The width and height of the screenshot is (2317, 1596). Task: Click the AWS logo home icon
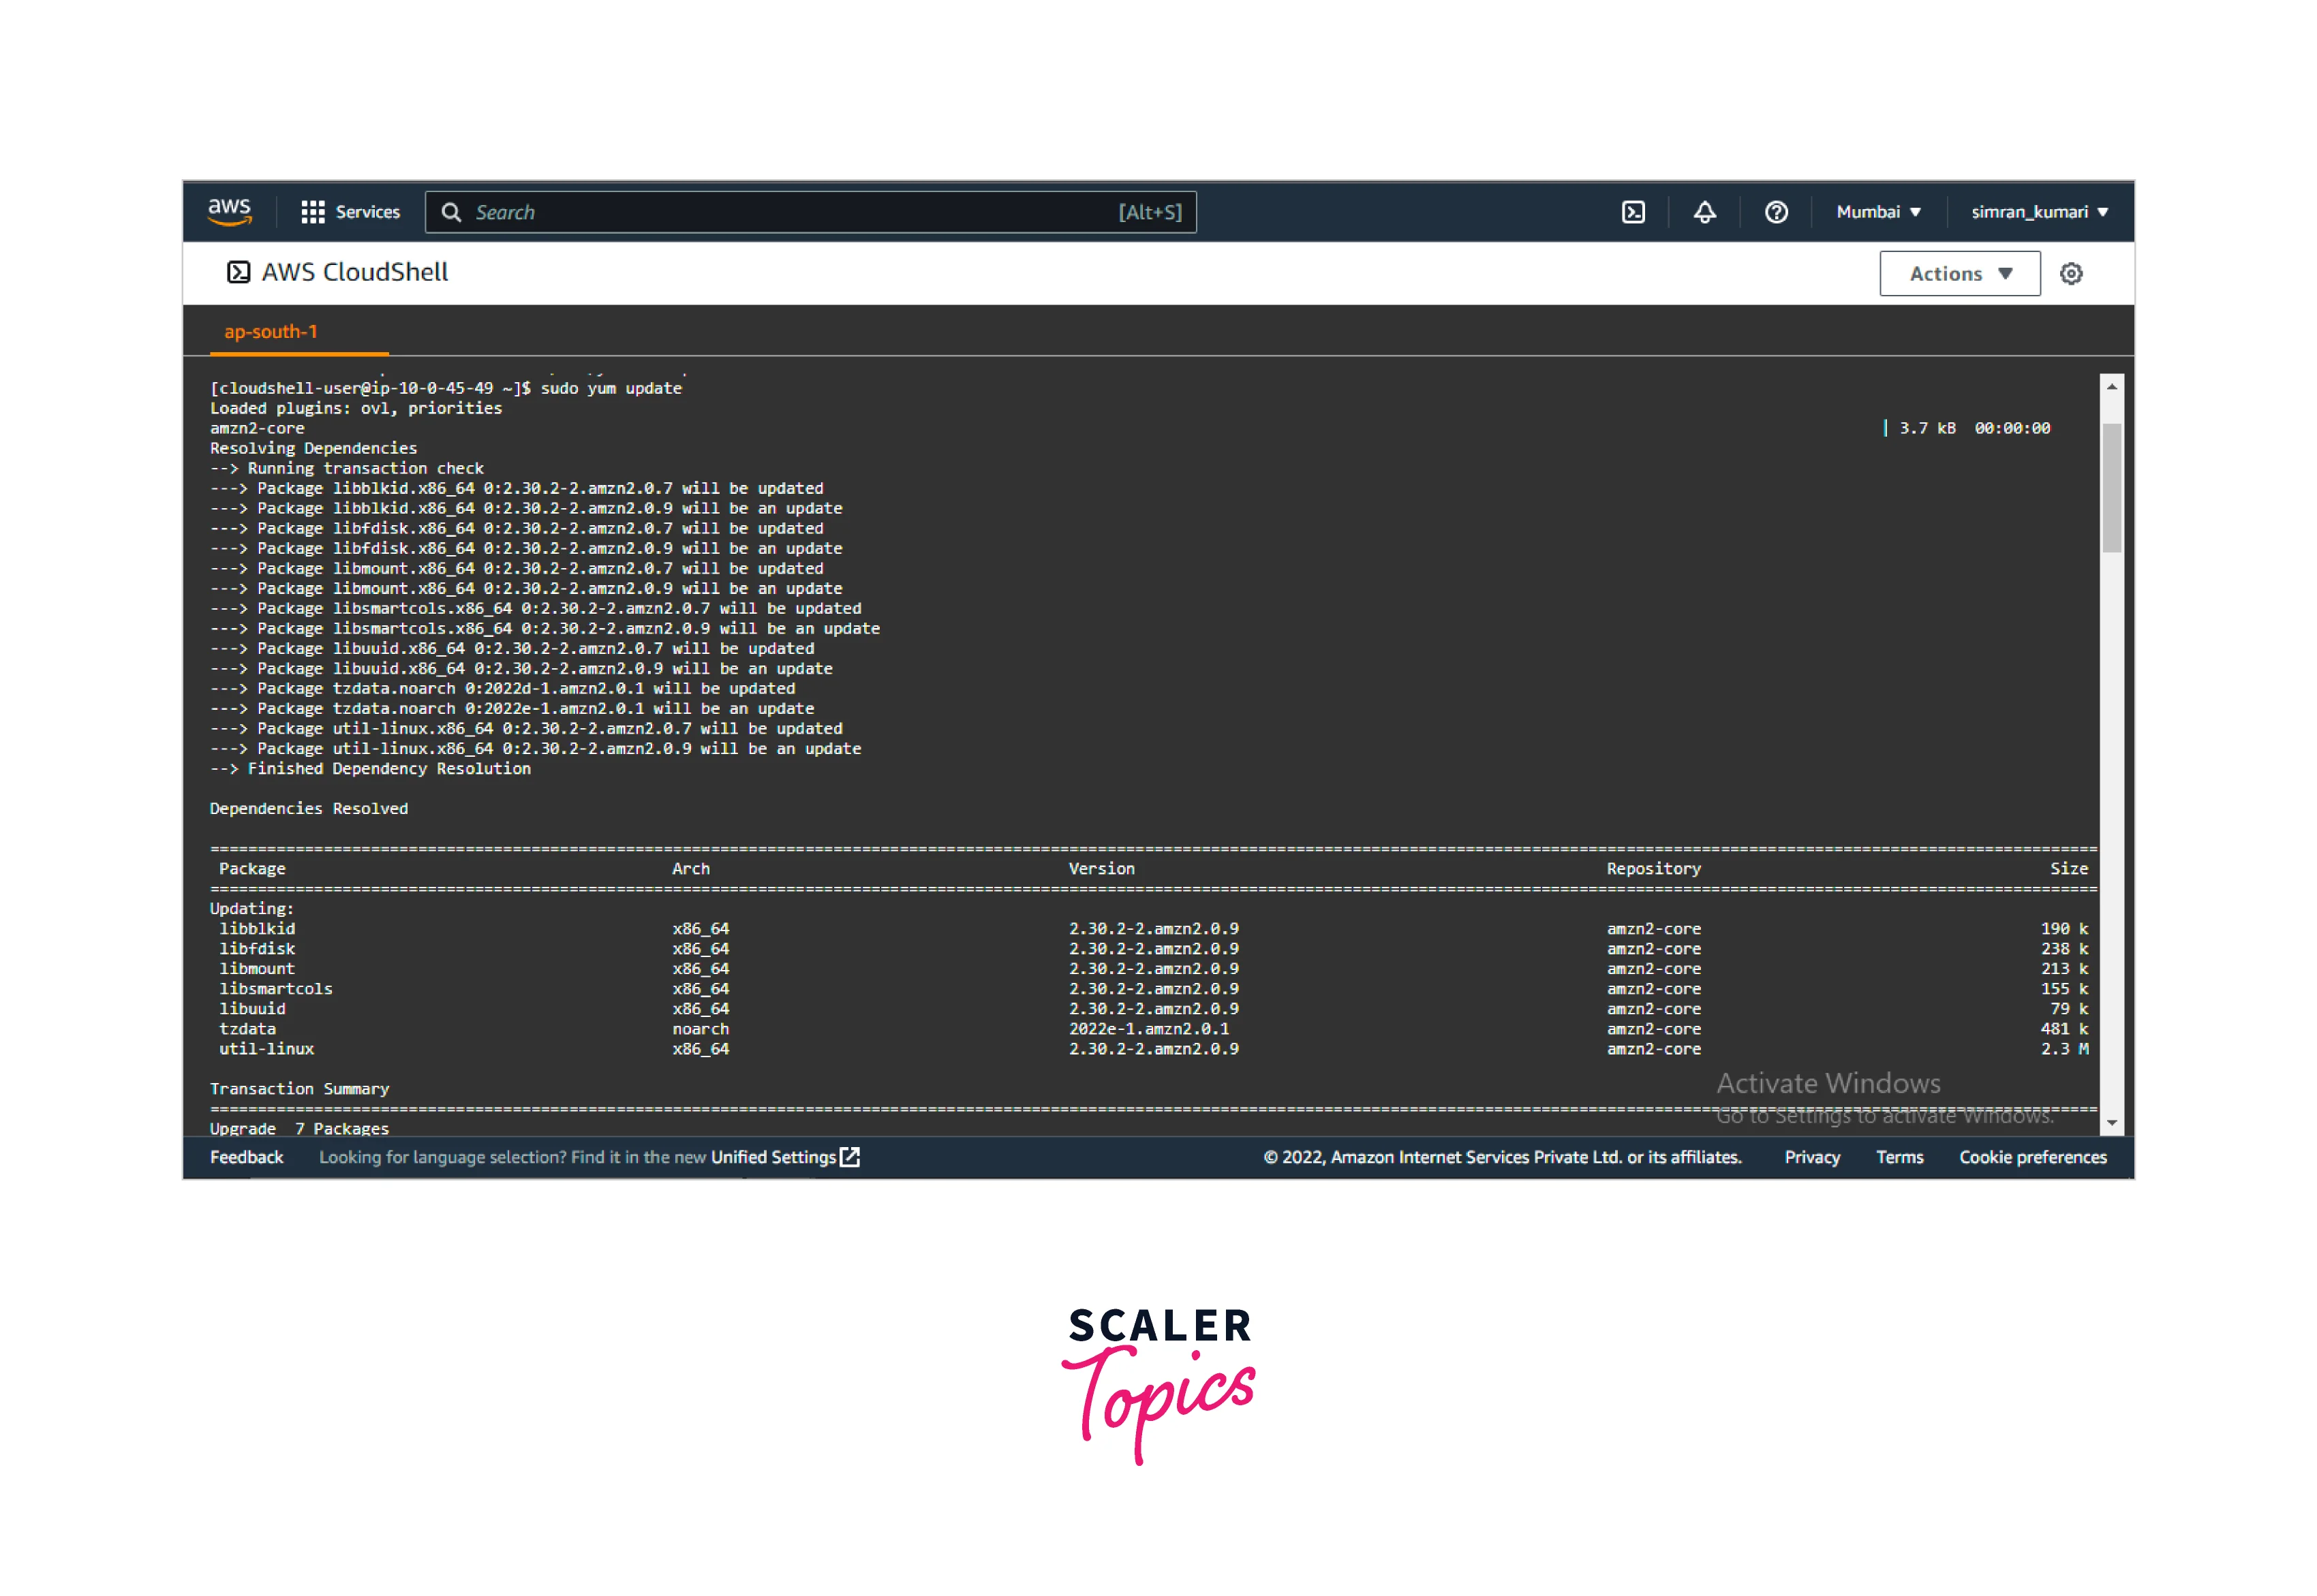[229, 211]
